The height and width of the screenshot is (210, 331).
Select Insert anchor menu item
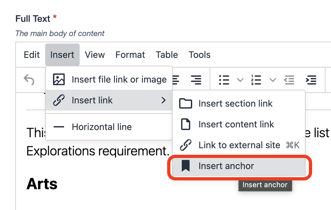[x=239, y=166]
